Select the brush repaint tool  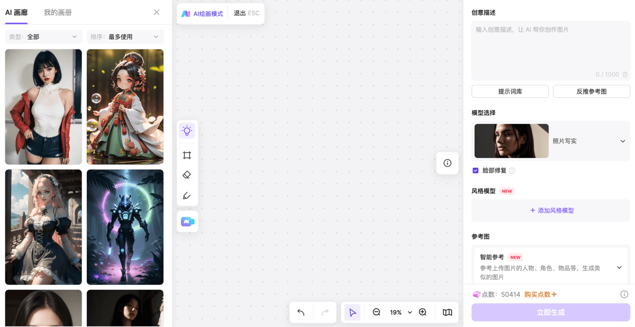pos(187,196)
